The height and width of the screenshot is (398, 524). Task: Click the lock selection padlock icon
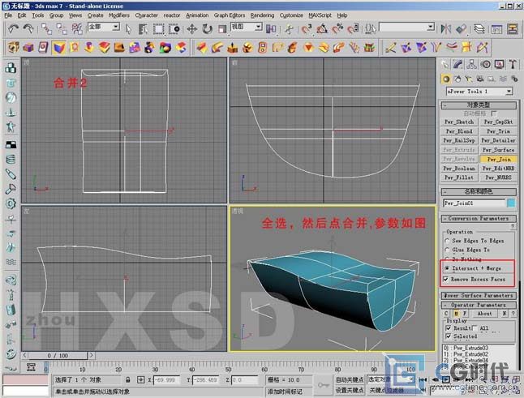click(127, 379)
